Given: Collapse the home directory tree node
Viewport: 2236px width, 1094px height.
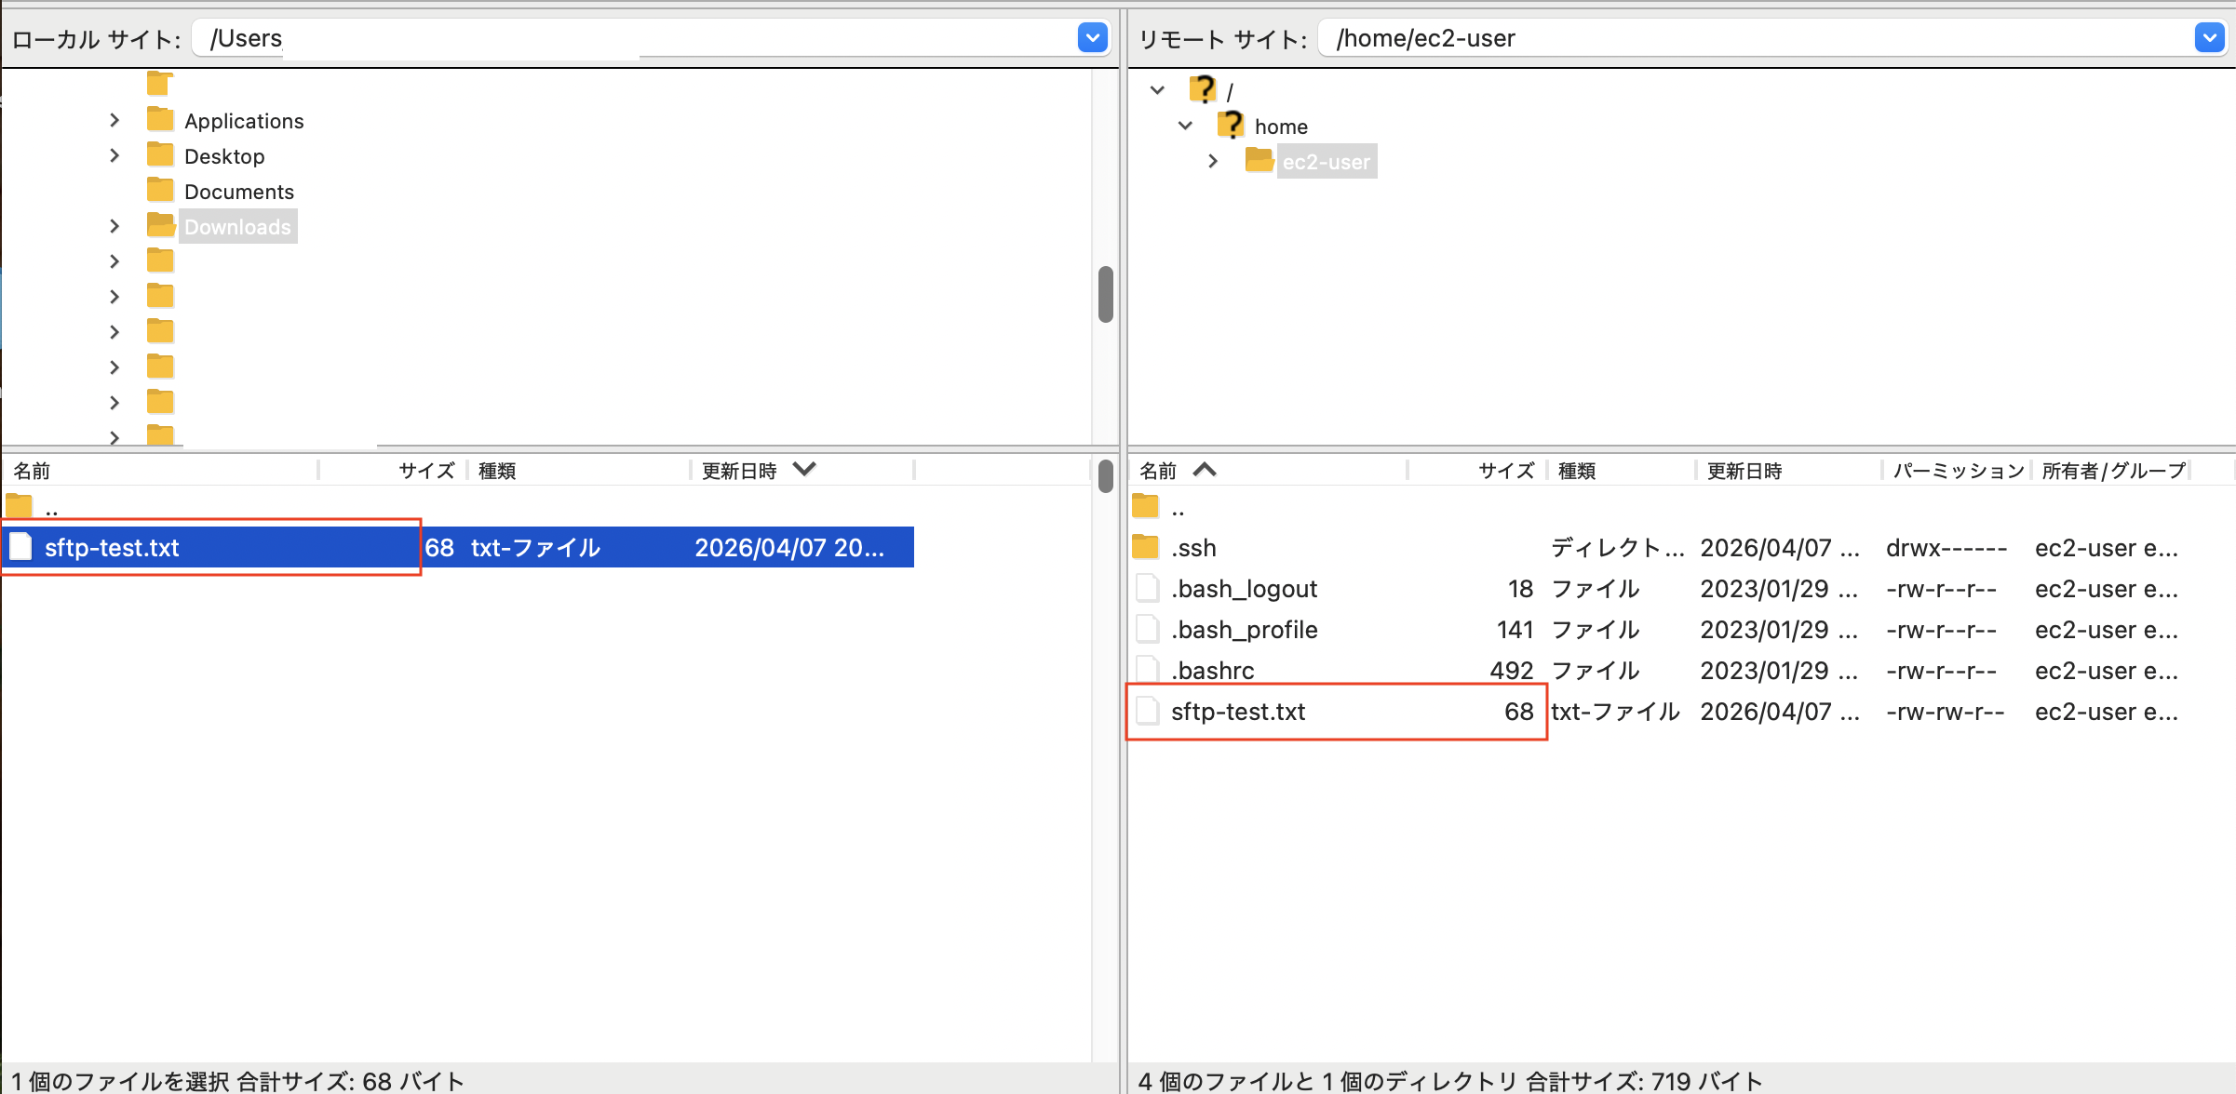Looking at the screenshot, I should [1186, 126].
